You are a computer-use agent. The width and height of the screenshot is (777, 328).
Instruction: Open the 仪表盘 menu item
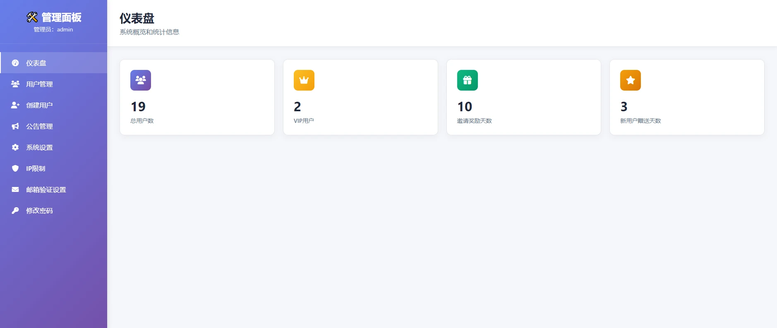pos(36,63)
